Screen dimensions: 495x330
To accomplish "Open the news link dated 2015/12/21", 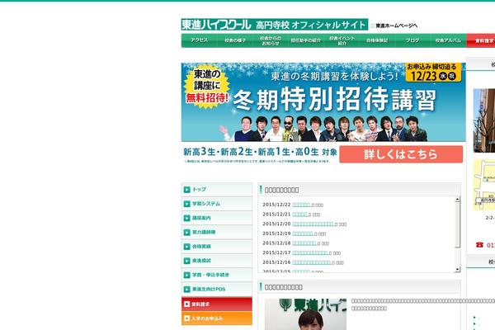I will tap(301, 214).
